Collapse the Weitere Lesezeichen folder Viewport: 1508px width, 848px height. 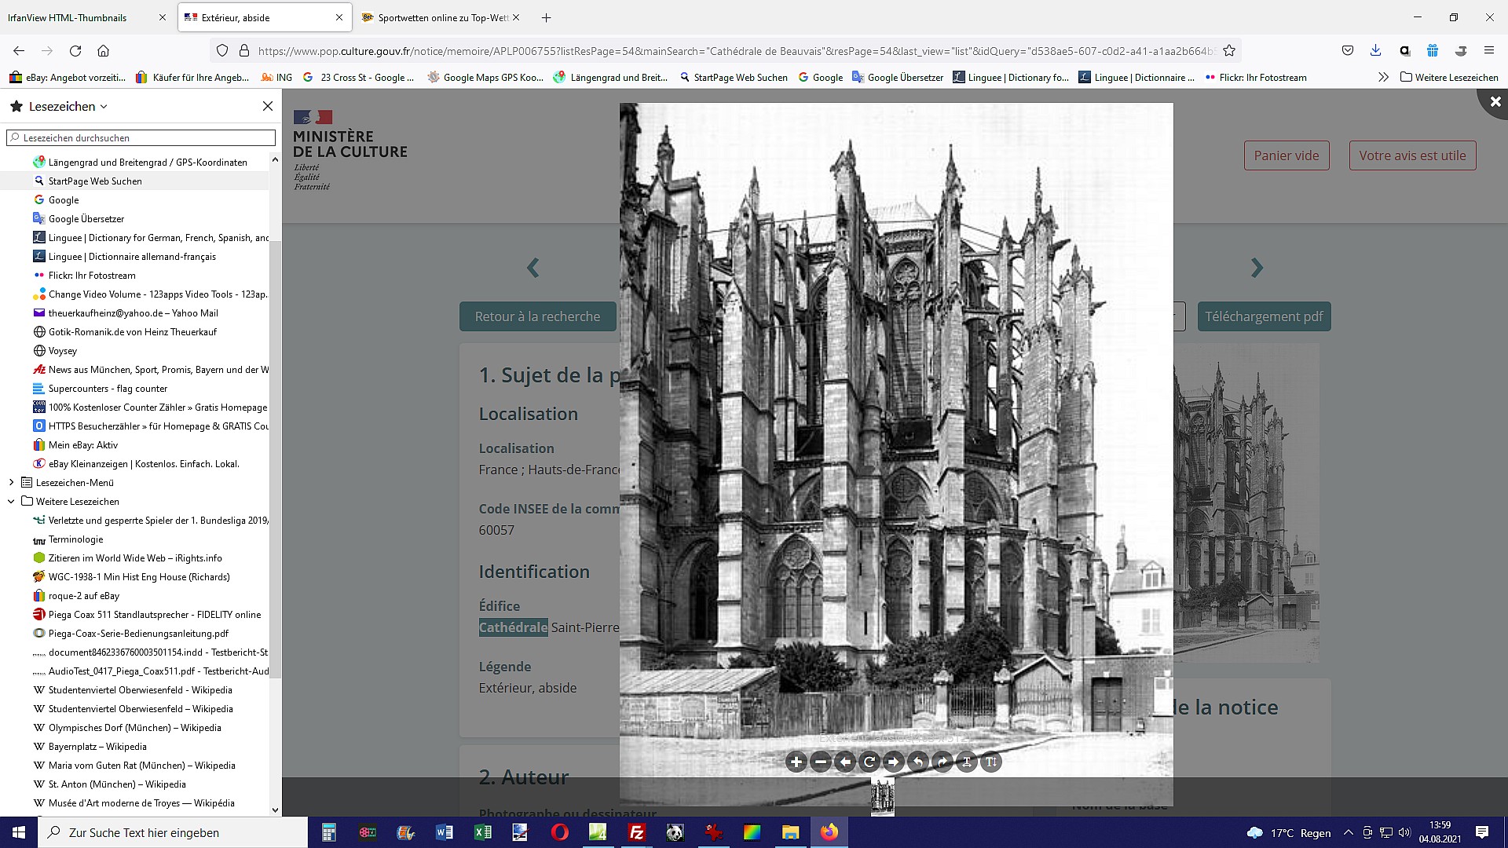(11, 502)
